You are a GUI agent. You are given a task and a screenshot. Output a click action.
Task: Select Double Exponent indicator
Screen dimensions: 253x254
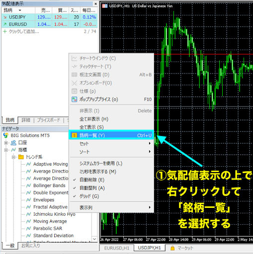pos(51,192)
